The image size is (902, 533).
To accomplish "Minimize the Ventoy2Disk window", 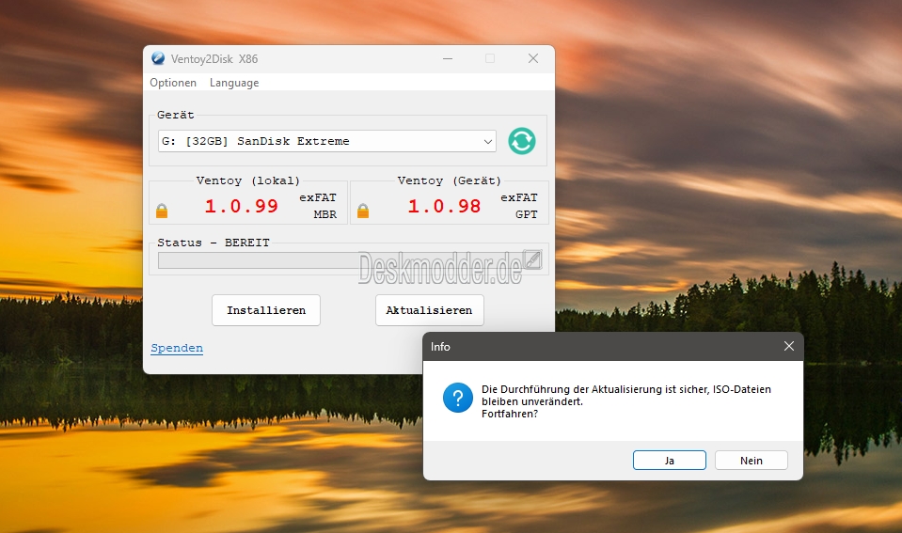I will point(448,58).
